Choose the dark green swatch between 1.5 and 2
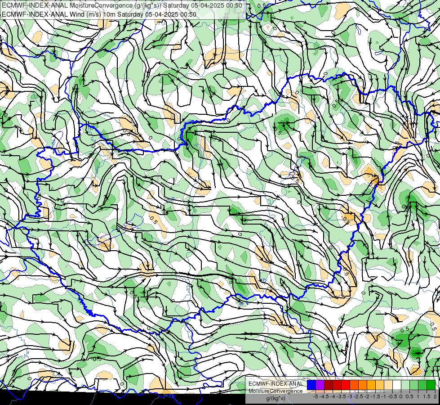440x405 pixels. tap(431, 385)
